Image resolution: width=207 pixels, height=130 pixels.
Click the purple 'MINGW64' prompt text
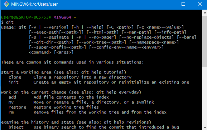pyautogui.click(x=62, y=17)
